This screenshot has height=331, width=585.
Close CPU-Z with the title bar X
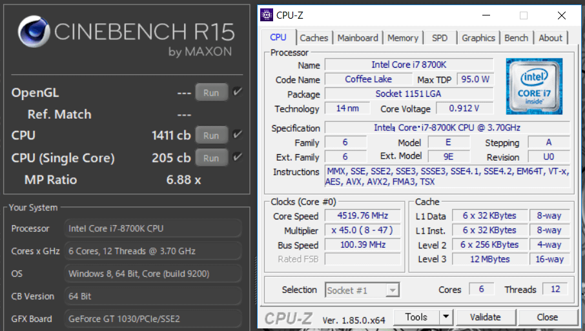pyautogui.click(x=562, y=15)
